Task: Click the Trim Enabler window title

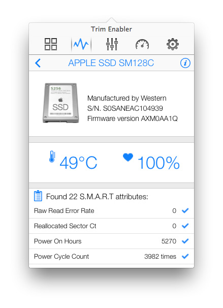Action: (111, 29)
